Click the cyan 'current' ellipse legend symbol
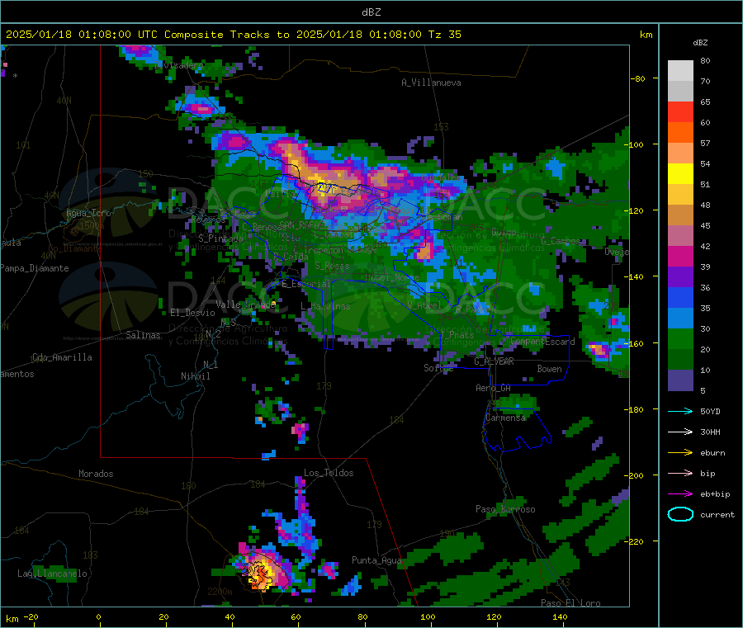743x628 pixels. click(680, 514)
